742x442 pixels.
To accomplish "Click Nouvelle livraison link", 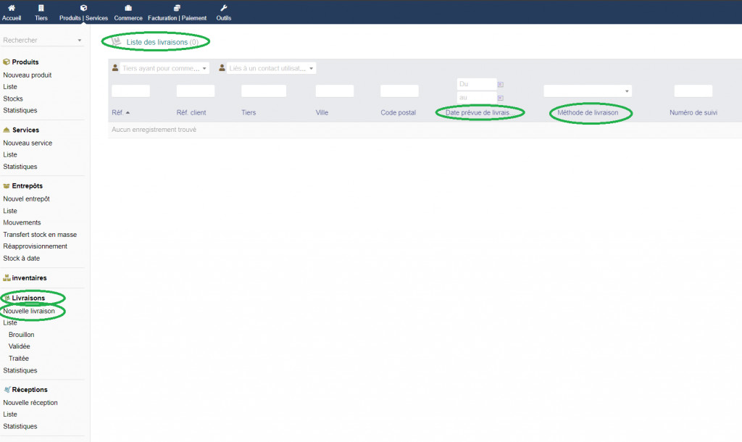I will click(29, 311).
